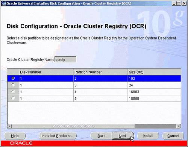The image size is (188, 147).
Task: Select radio button for partition 5 row
Action: pyautogui.click(x=13, y=98)
